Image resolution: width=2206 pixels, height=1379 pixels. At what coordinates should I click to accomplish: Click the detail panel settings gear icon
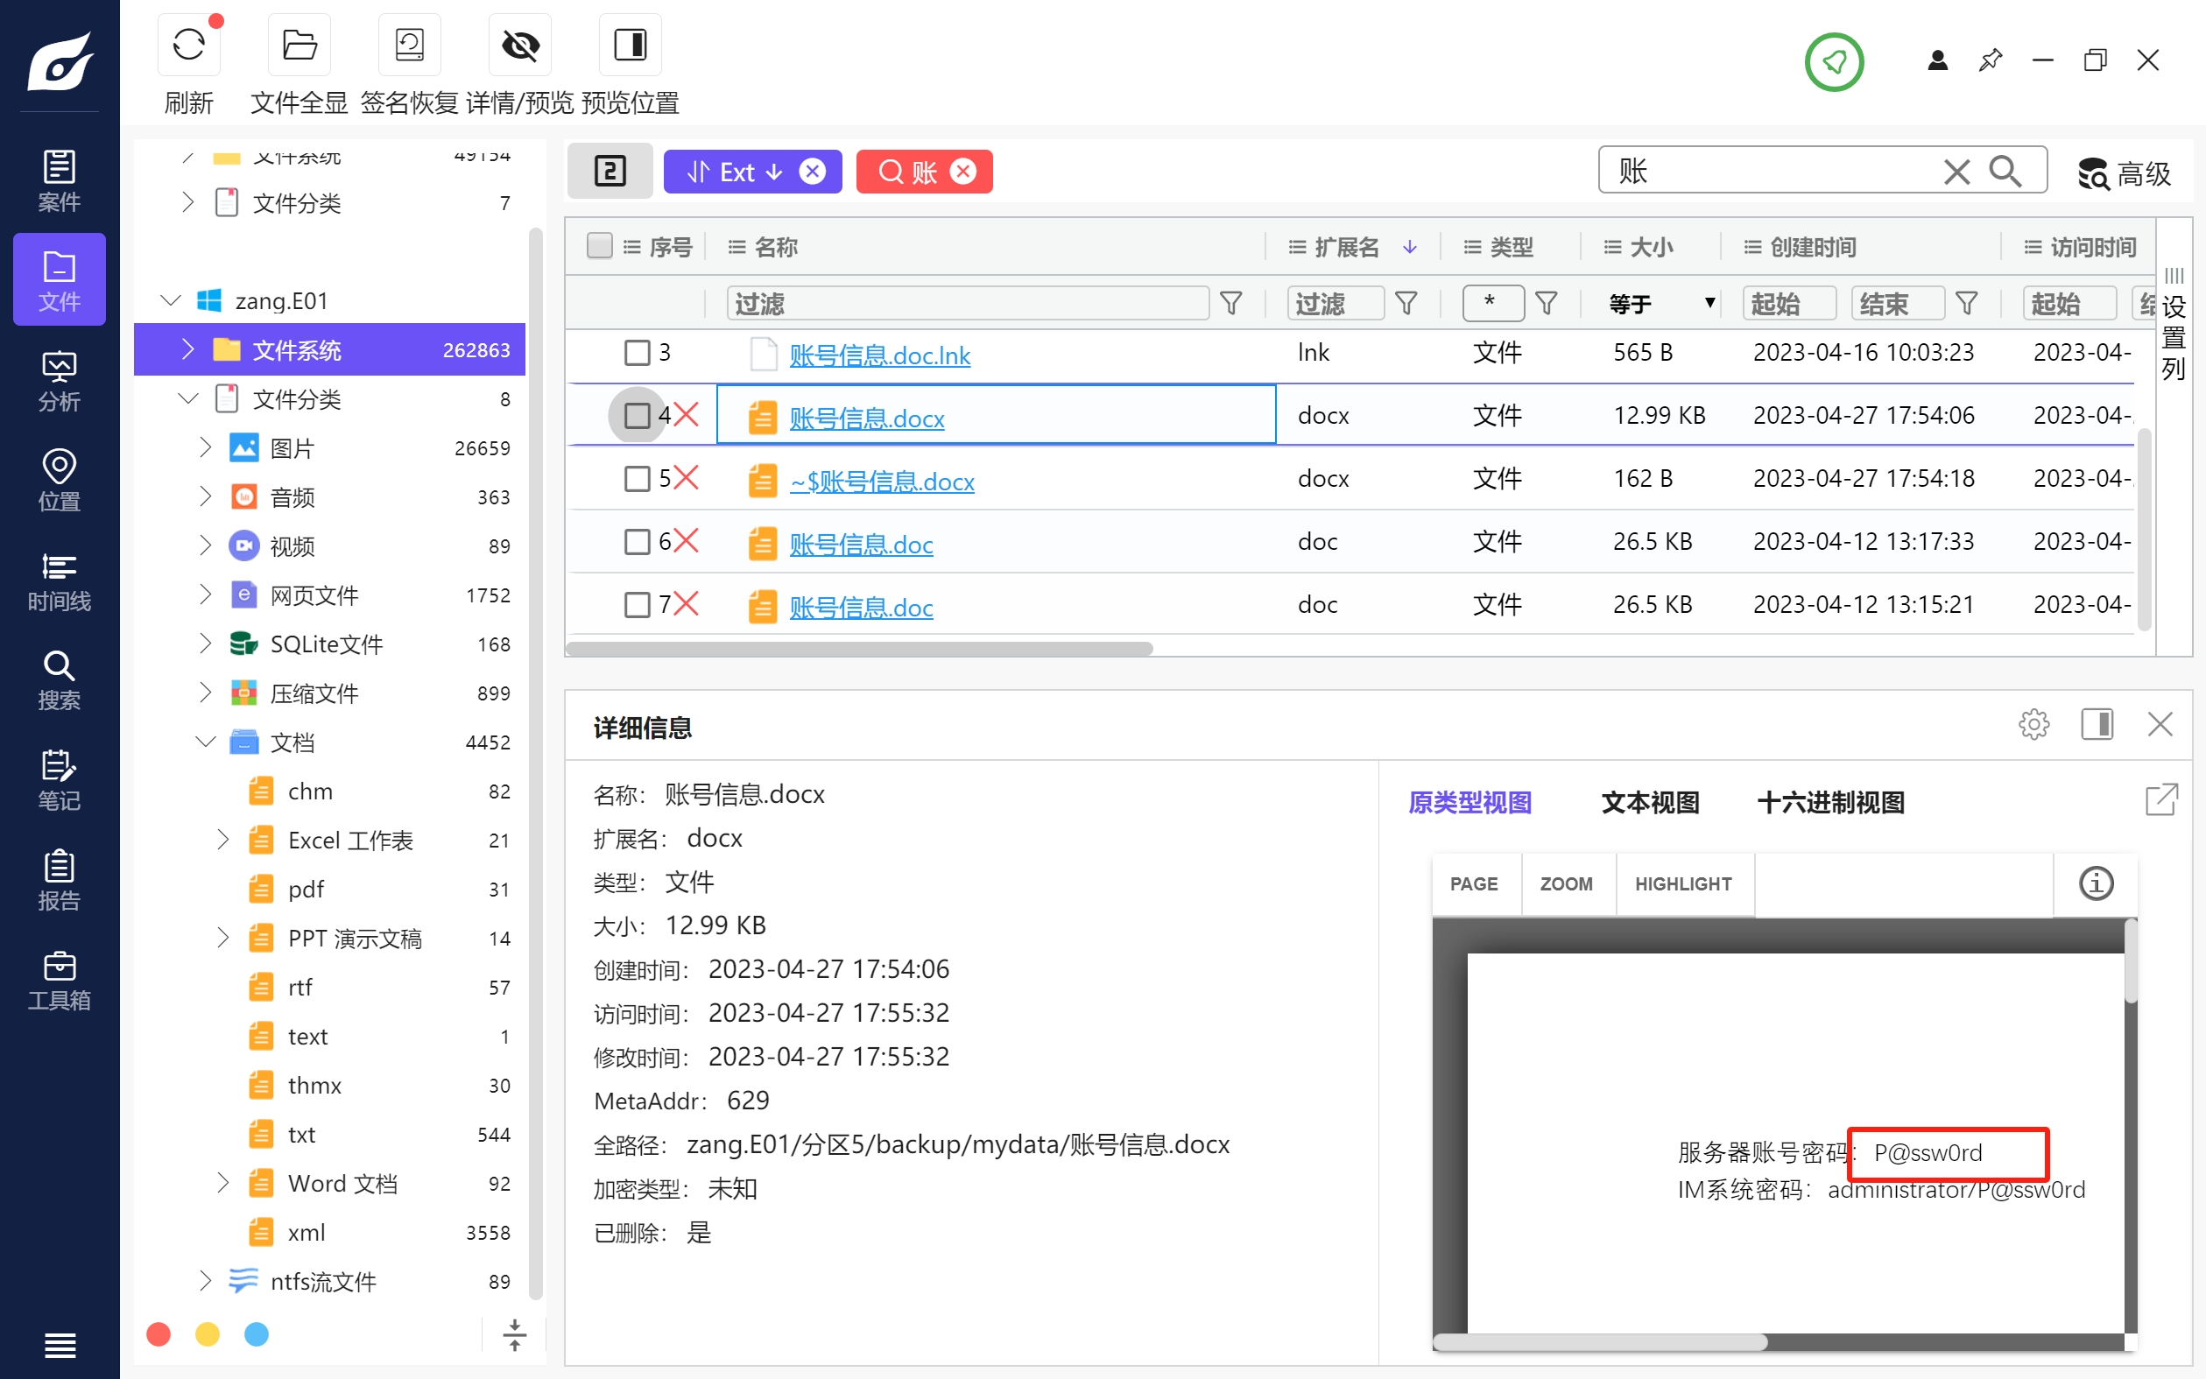pyautogui.click(x=2033, y=724)
